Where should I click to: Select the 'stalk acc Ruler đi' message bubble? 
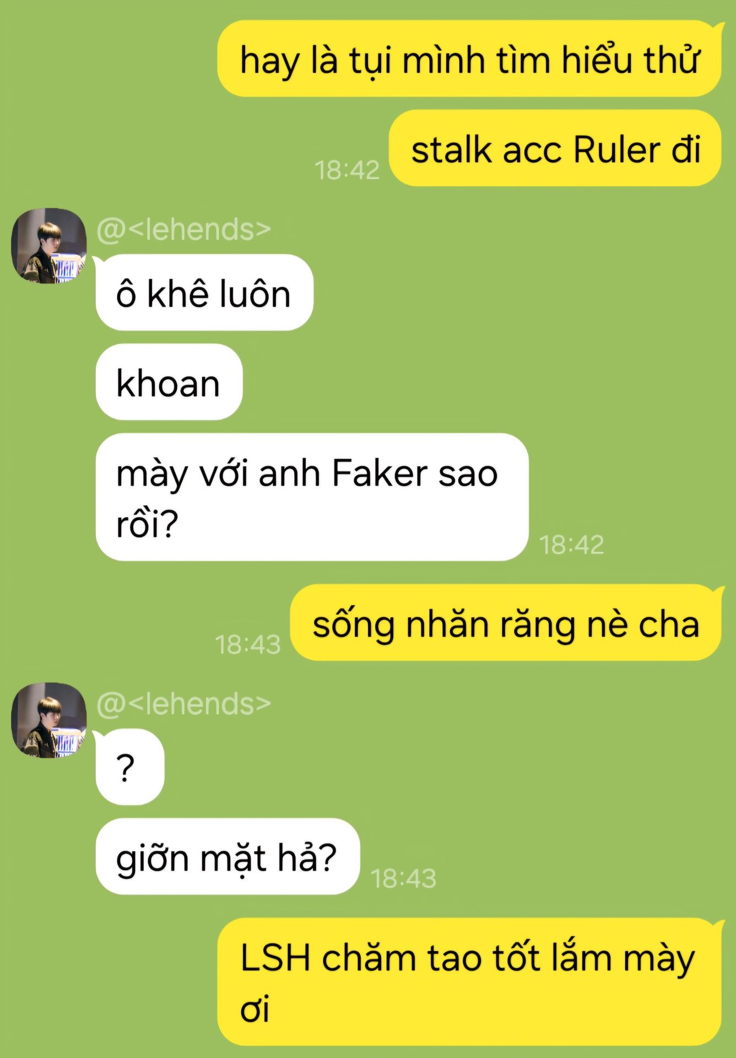click(x=555, y=148)
